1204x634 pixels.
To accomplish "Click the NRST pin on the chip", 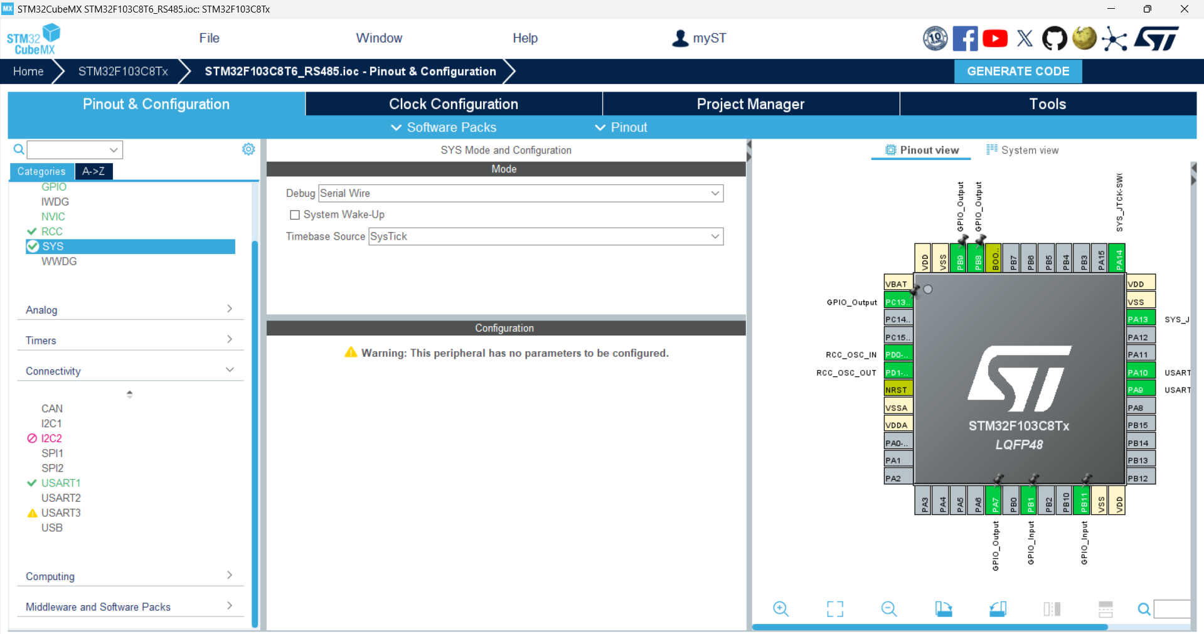I will [898, 389].
